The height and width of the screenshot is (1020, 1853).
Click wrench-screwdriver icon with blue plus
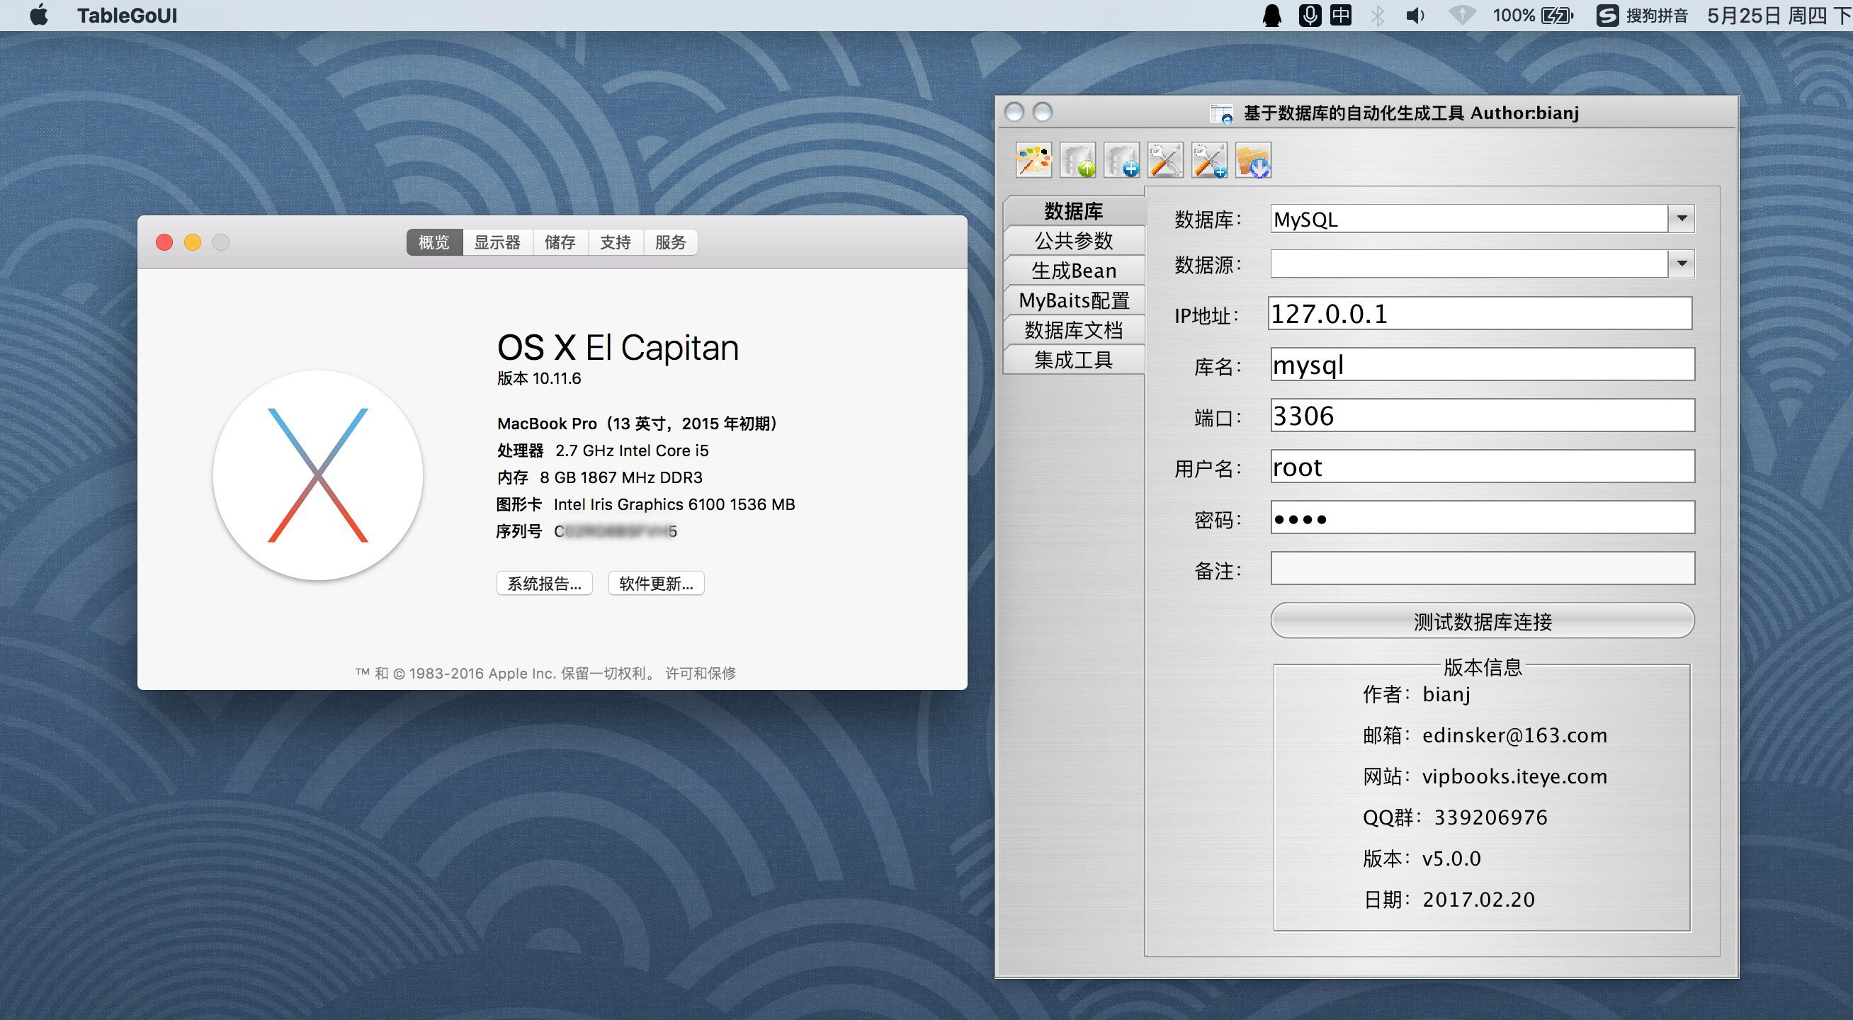click(x=1209, y=159)
